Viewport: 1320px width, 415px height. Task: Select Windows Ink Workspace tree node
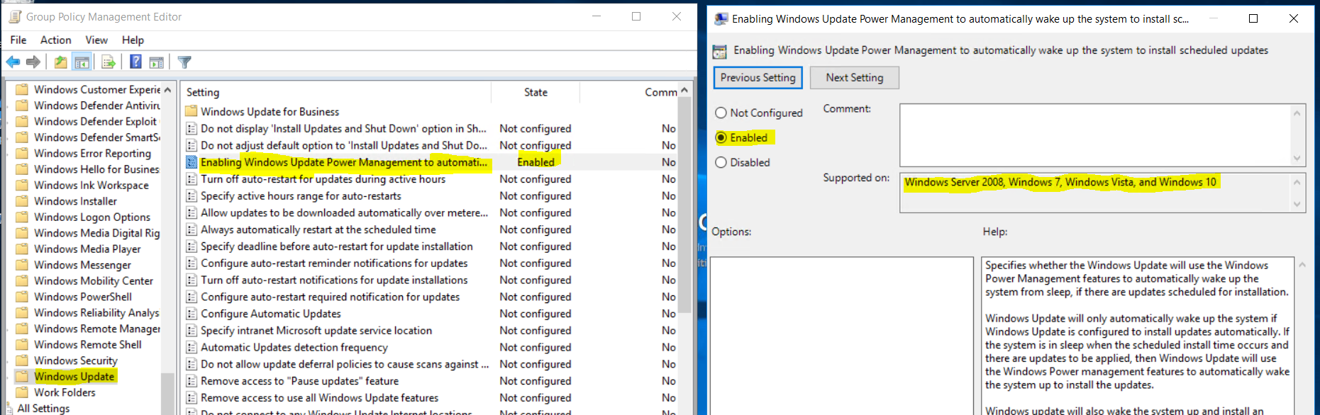tap(91, 186)
